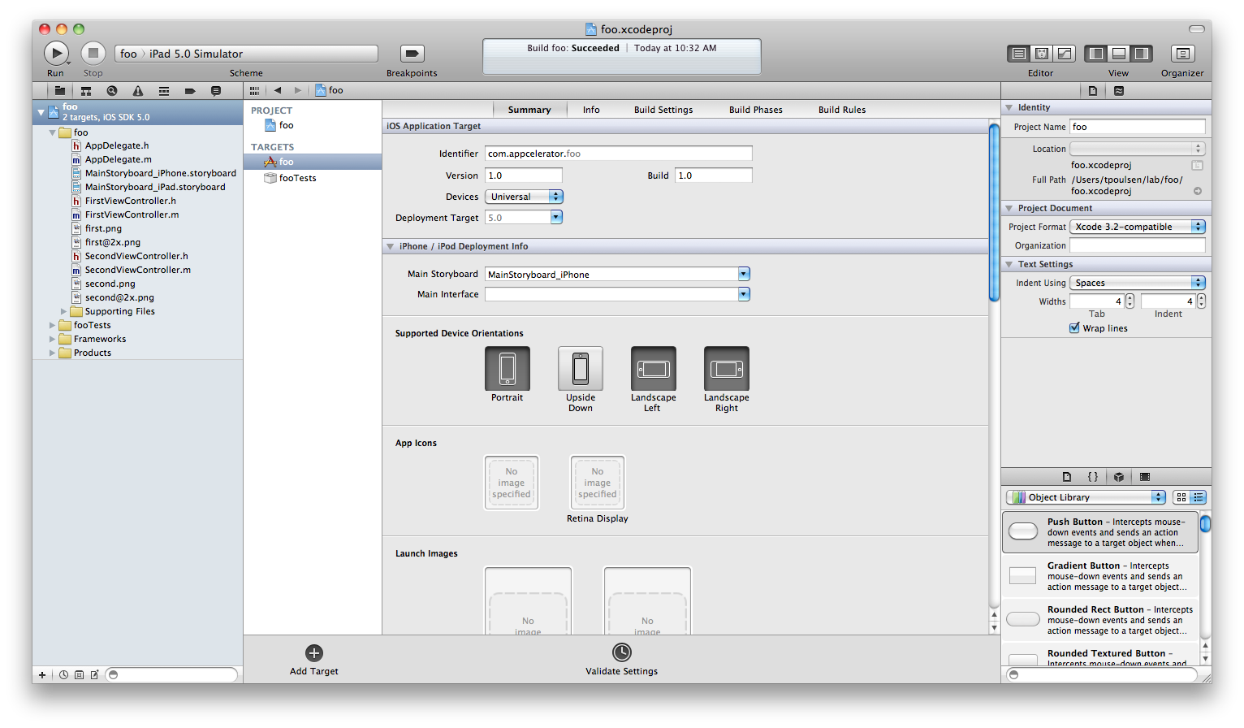Click the Project Name field
1244x728 pixels.
coord(1138,127)
